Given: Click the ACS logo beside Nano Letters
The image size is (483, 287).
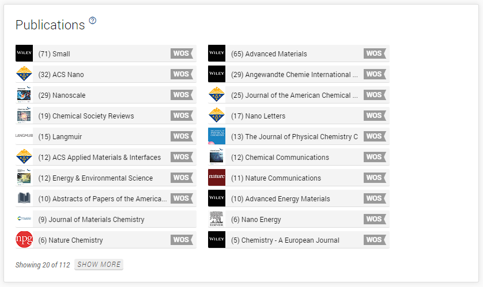Looking at the screenshot, I should 217,115.
